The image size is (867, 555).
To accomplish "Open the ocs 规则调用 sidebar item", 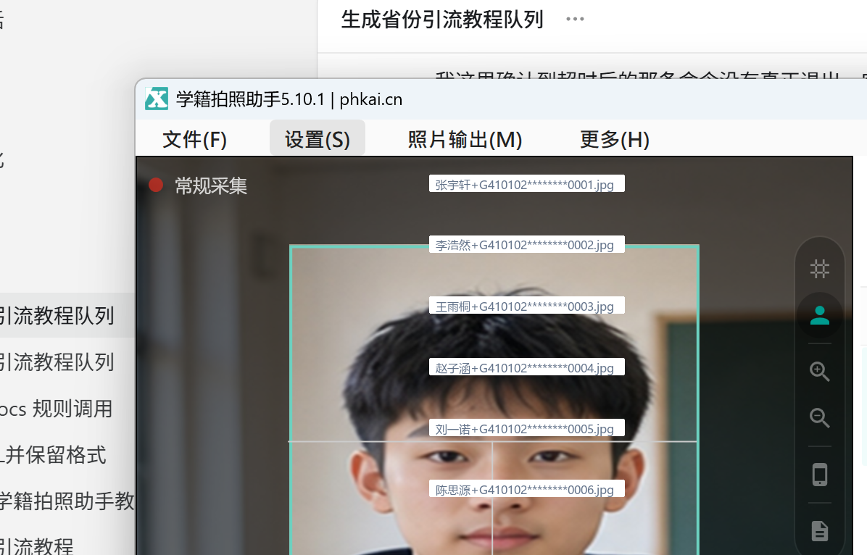I will click(x=57, y=409).
